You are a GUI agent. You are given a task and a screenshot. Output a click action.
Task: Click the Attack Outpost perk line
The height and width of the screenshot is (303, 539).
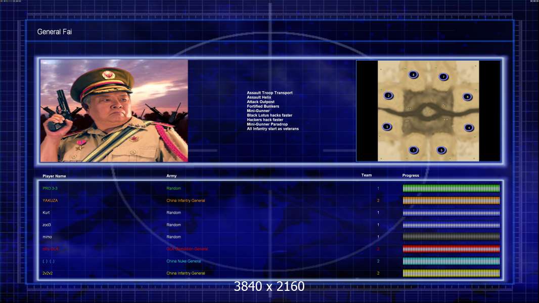260,102
